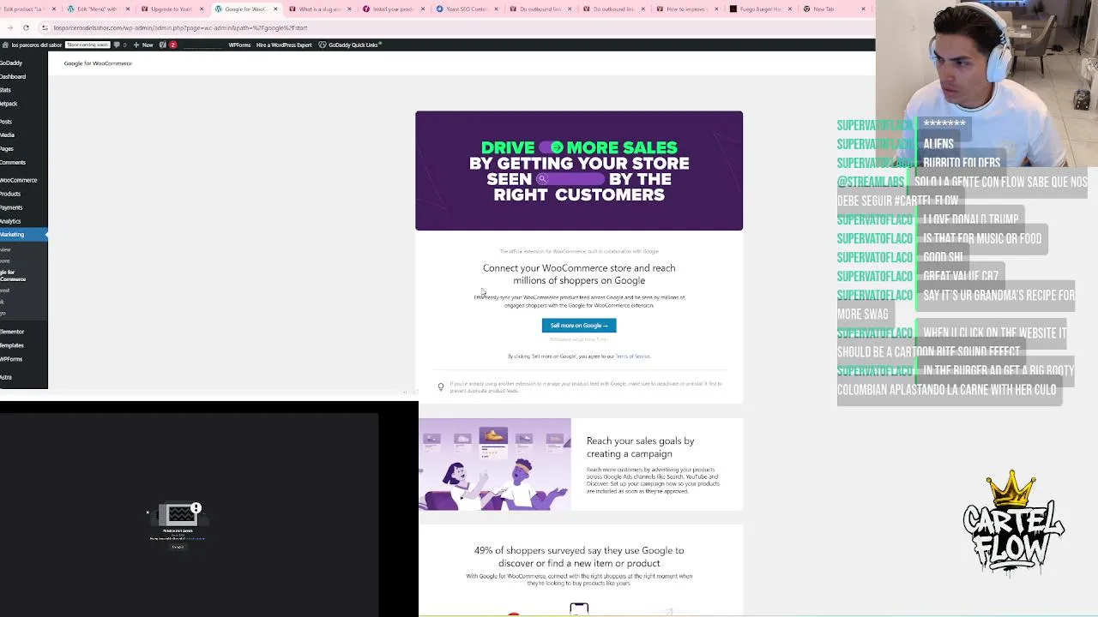Close the "How to improve" tab
Viewport: 1098px width, 617px height.
pyautogui.click(x=716, y=9)
